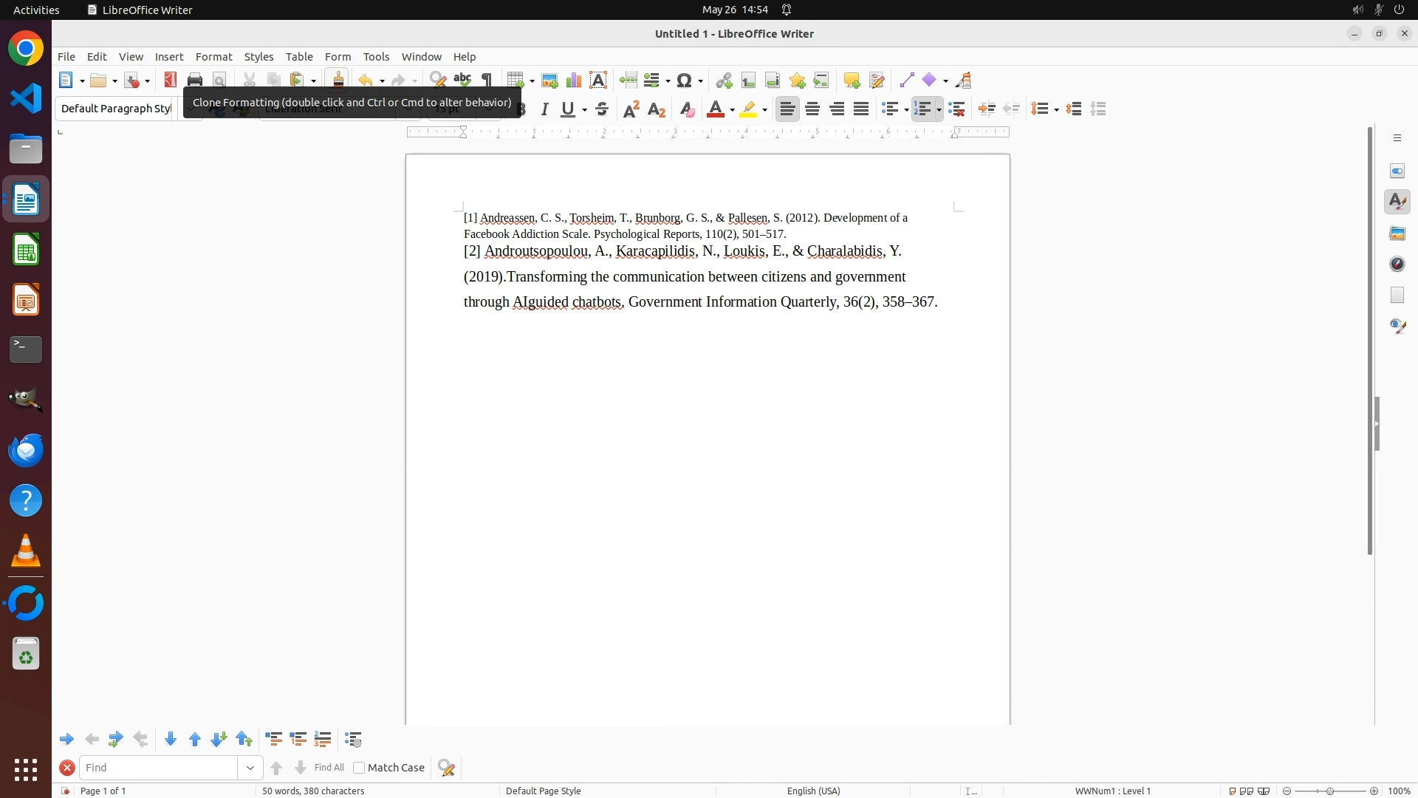This screenshot has width=1418, height=798.
Task: Open the Tools menu
Action: (376, 57)
